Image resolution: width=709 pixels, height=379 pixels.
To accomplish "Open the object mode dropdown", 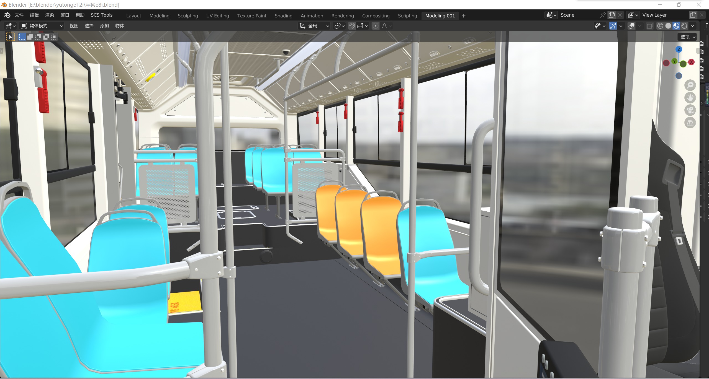I will (42, 26).
